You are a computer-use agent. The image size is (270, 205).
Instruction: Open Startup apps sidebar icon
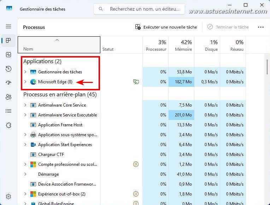click(8, 83)
